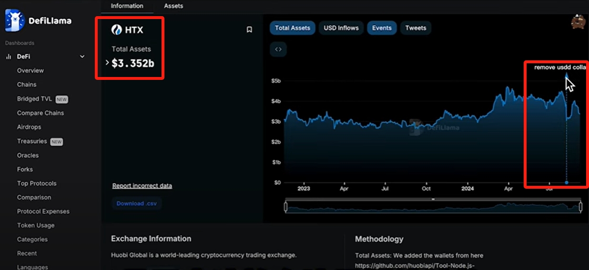The width and height of the screenshot is (589, 270).
Task: Open the Forks page
Action: coord(25,169)
